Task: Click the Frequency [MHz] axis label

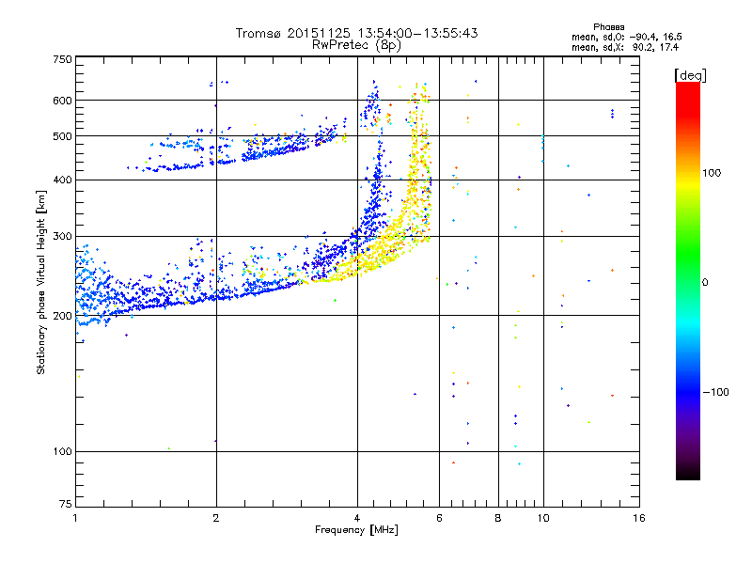Action: (x=356, y=530)
